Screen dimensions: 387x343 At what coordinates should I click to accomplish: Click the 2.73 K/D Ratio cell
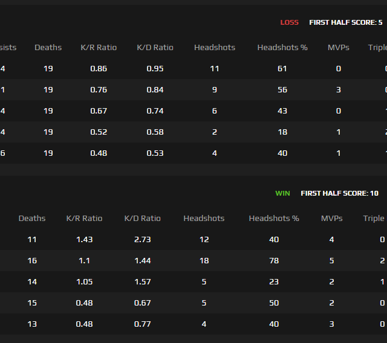point(143,240)
